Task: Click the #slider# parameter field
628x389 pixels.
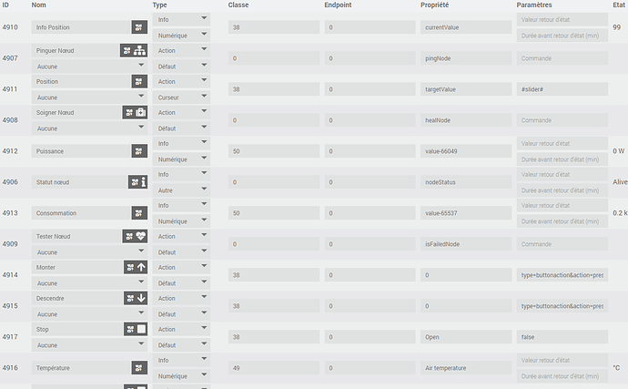Action: pyautogui.click(x=560, y=89)
